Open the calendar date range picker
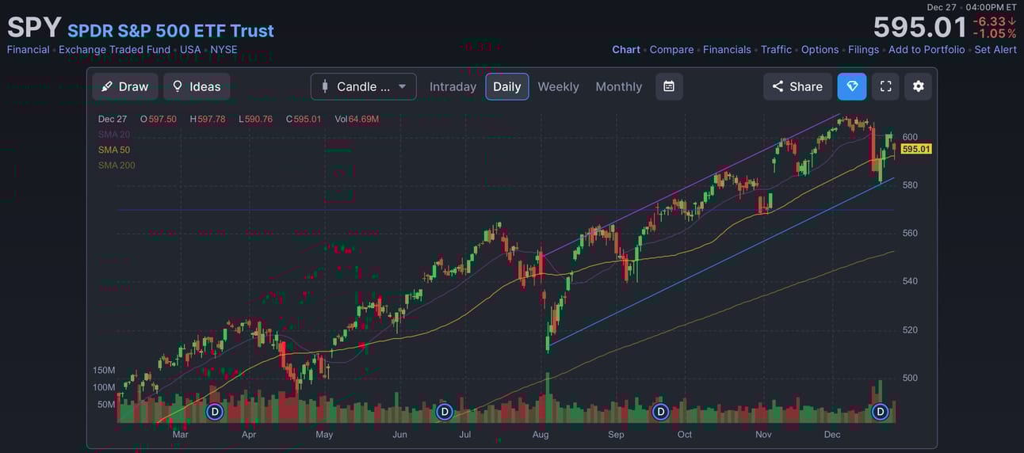1024x453 pixels. pyautogui.click(x=669, y=86)
